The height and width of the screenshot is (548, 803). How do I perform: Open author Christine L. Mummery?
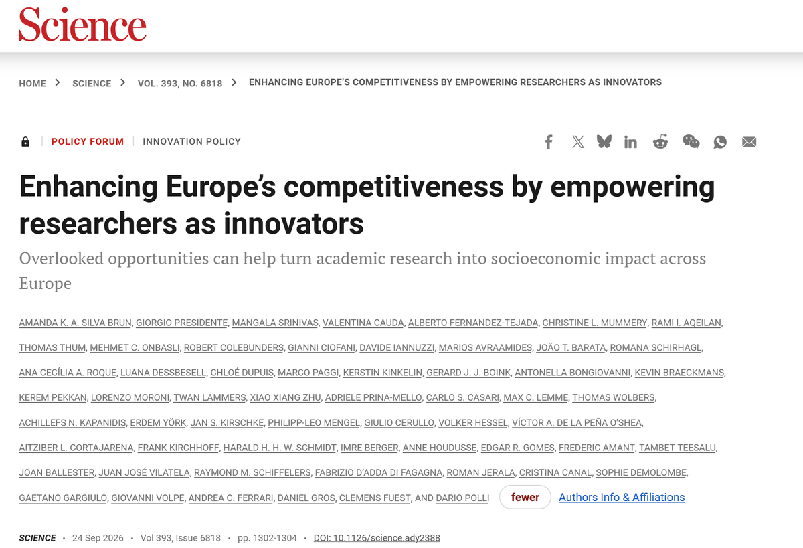point(595,323)
